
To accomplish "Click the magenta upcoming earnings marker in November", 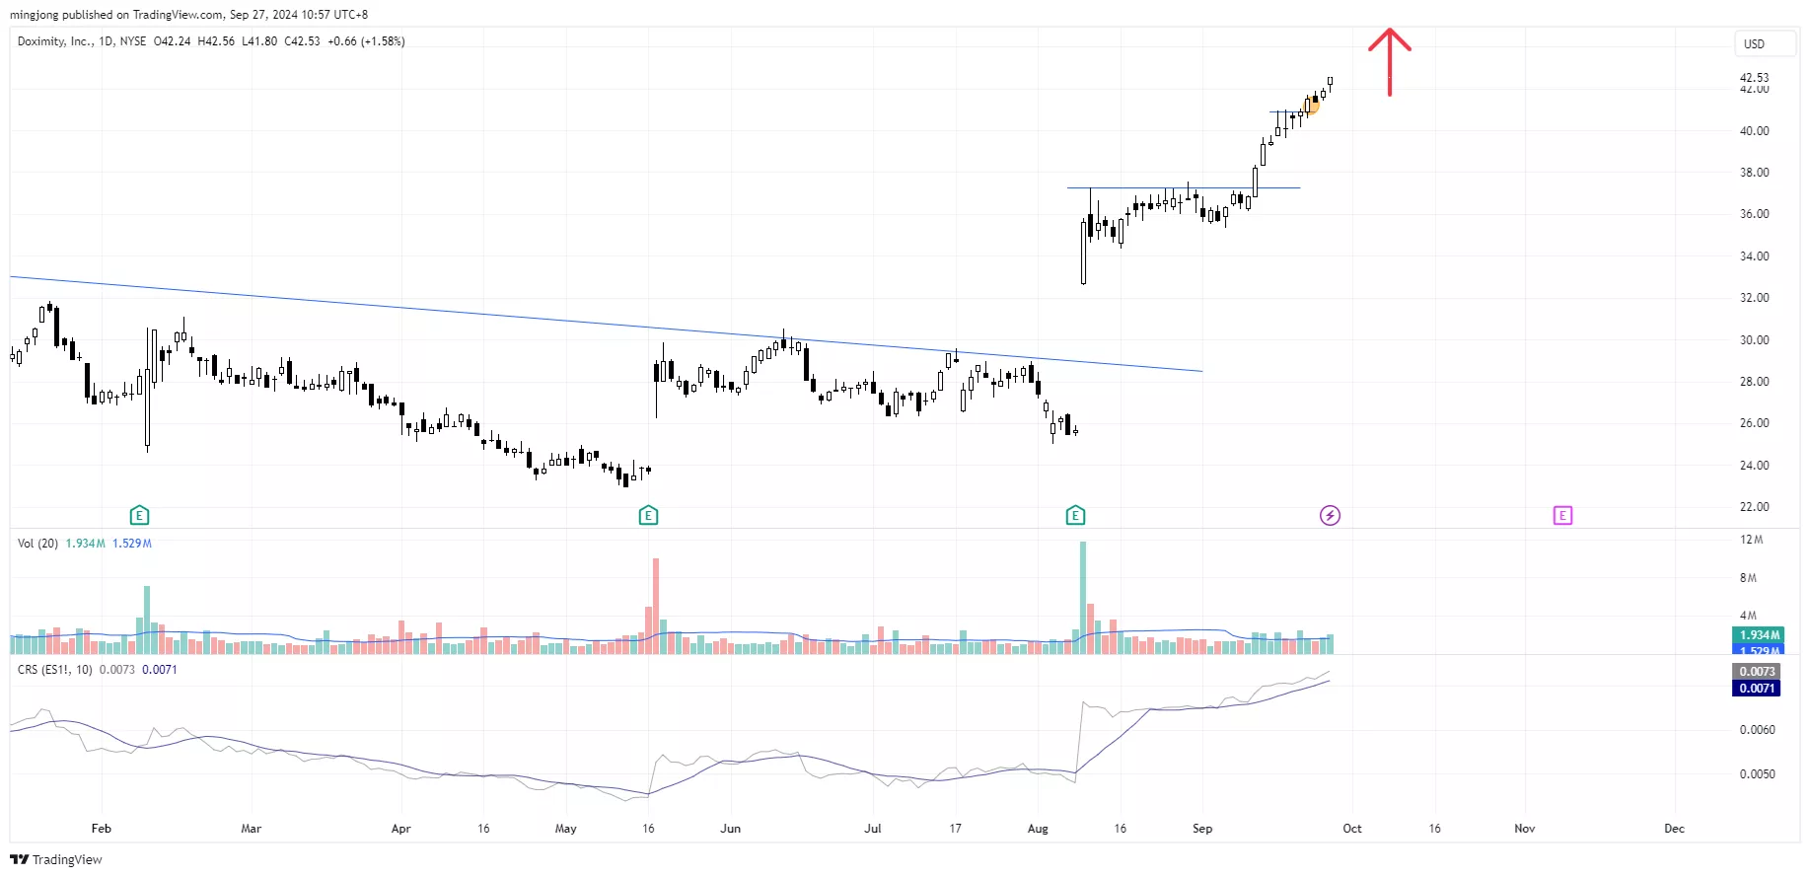I will point(1562,515).
